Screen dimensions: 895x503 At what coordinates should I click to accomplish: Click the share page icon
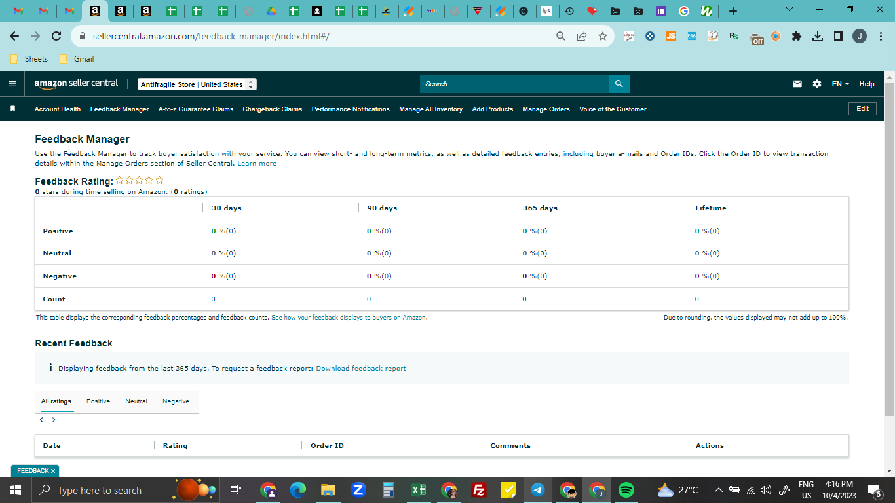click(x=582, y=36)
